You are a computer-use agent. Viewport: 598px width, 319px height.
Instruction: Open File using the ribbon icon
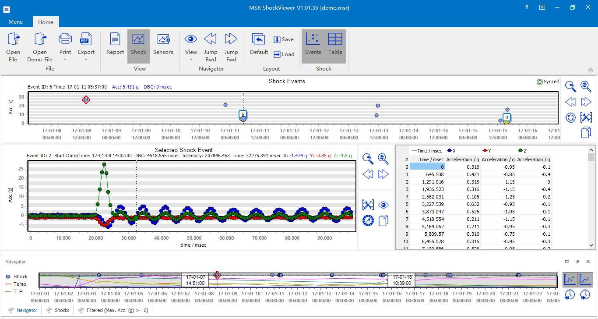pyautogui.click(x=13, y=47)
